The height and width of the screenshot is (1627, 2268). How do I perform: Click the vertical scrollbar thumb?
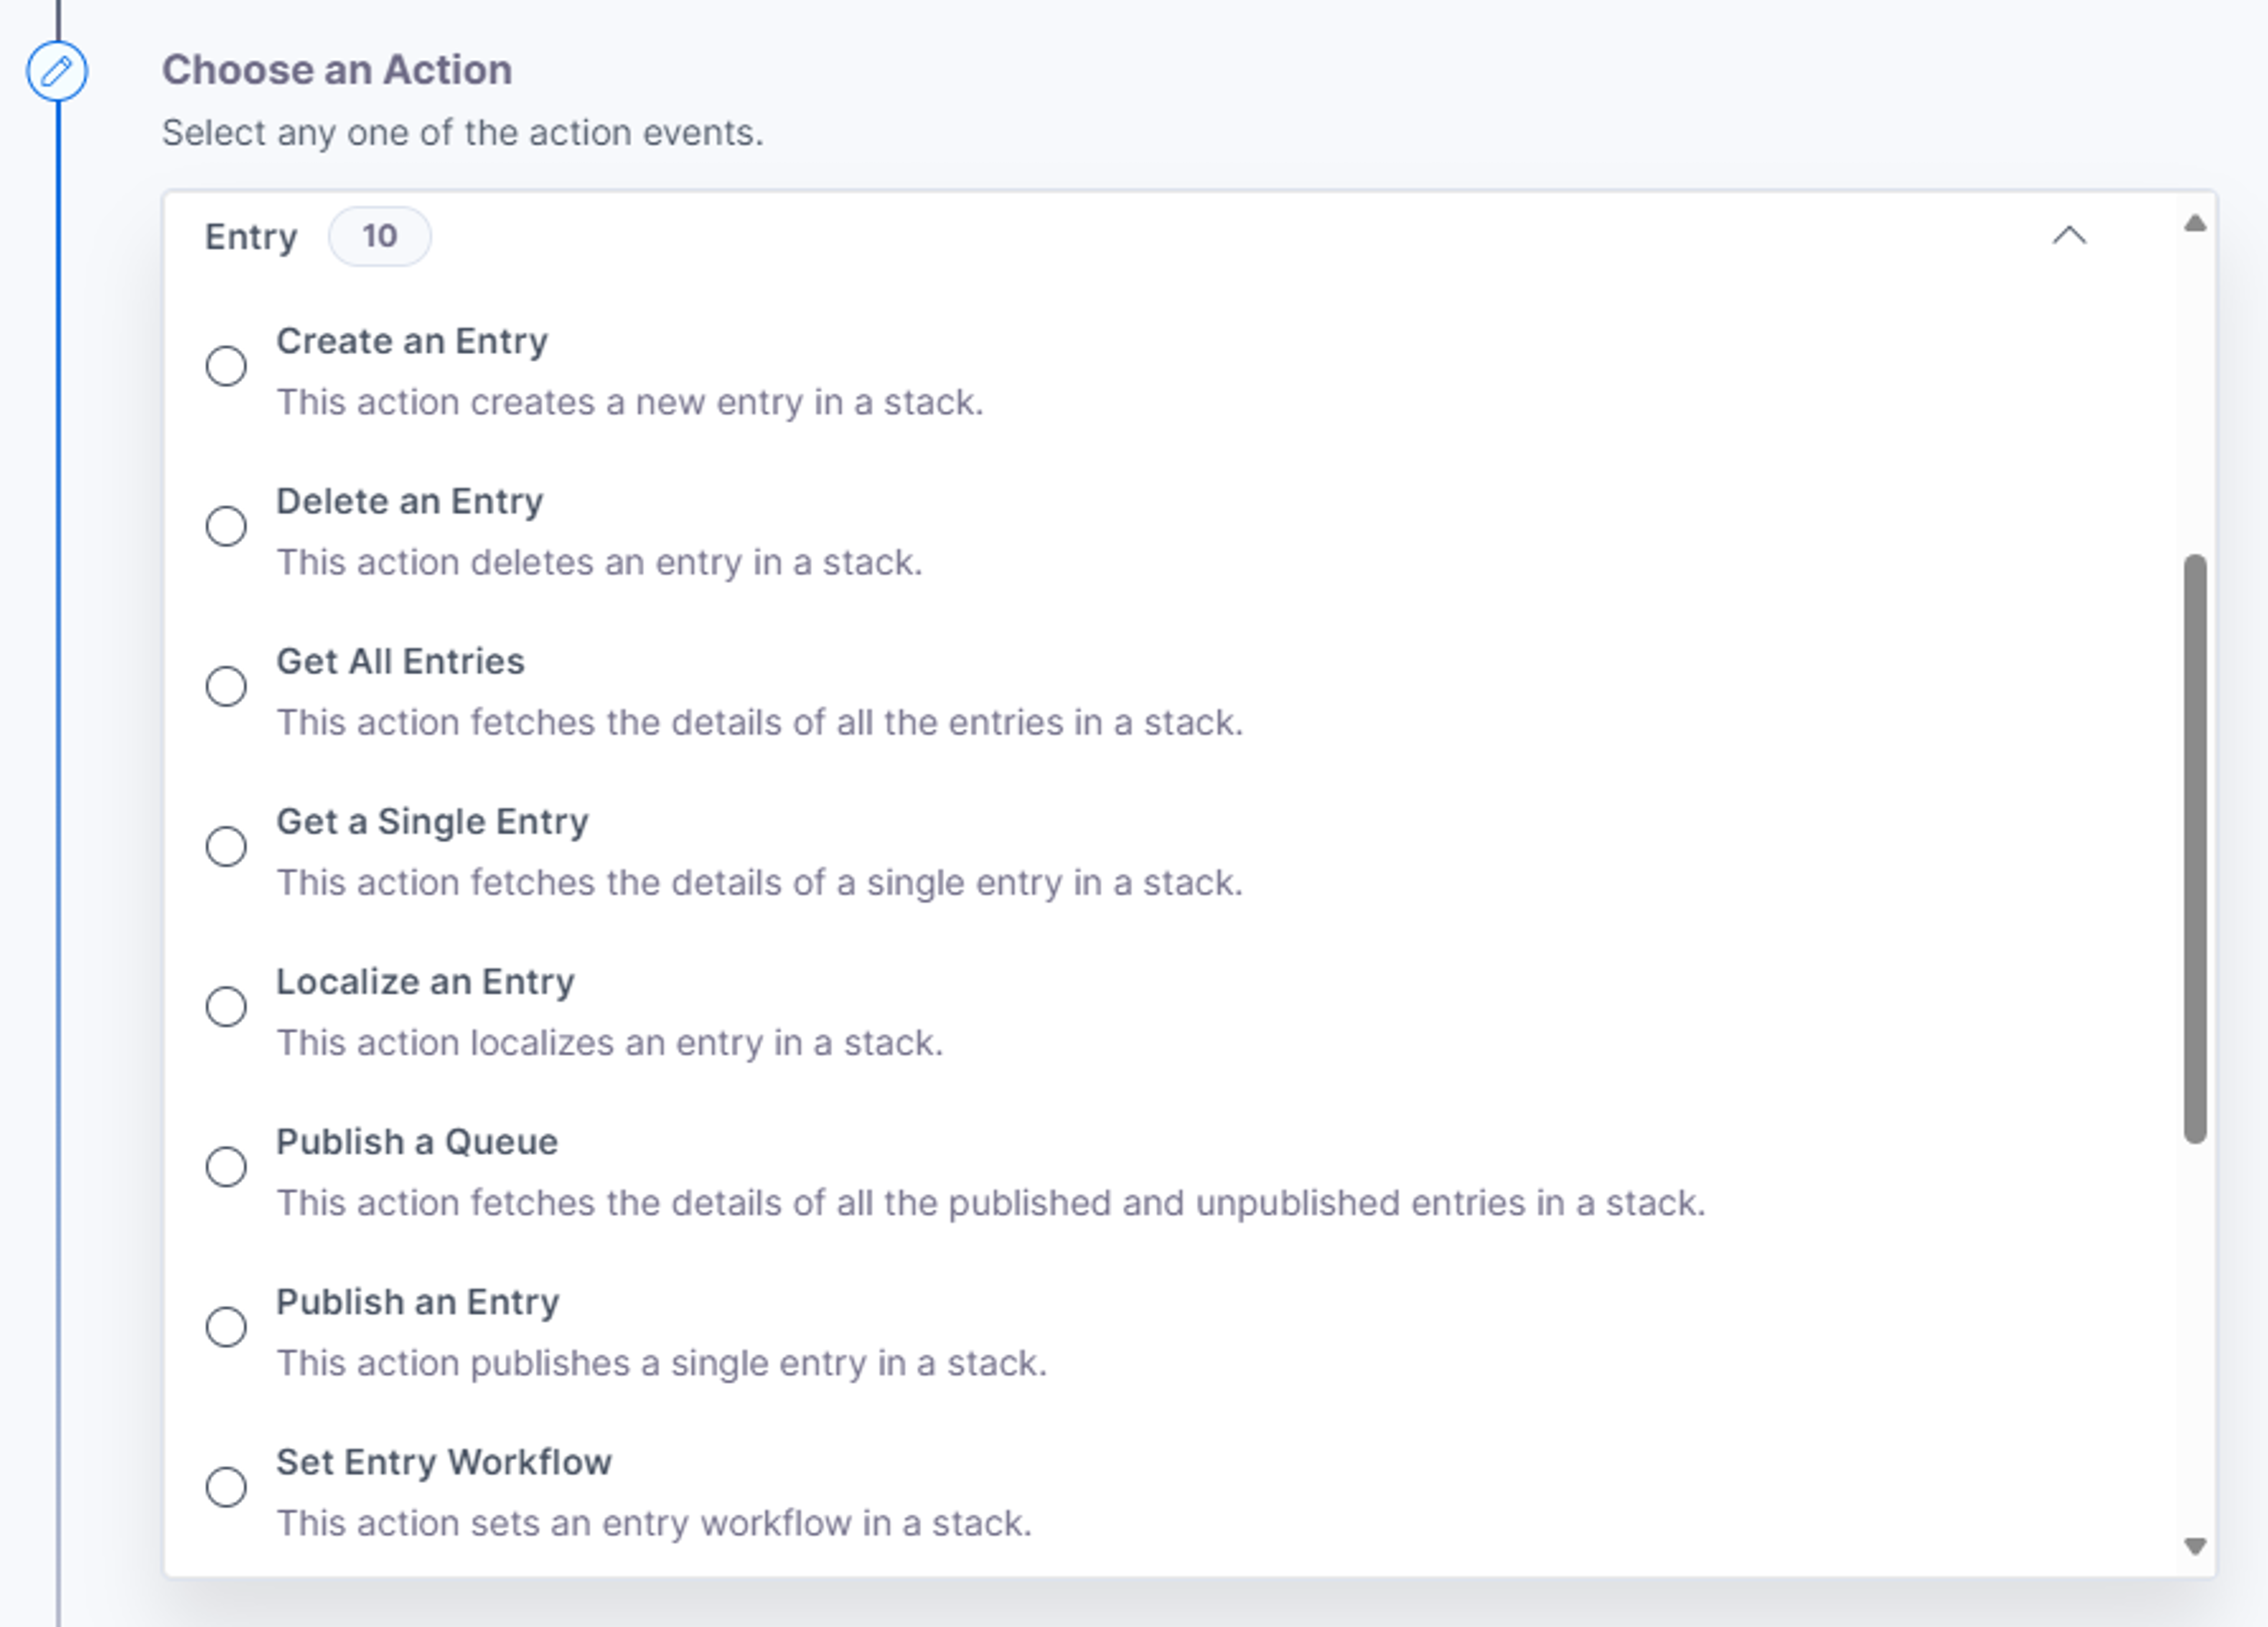2195,848
